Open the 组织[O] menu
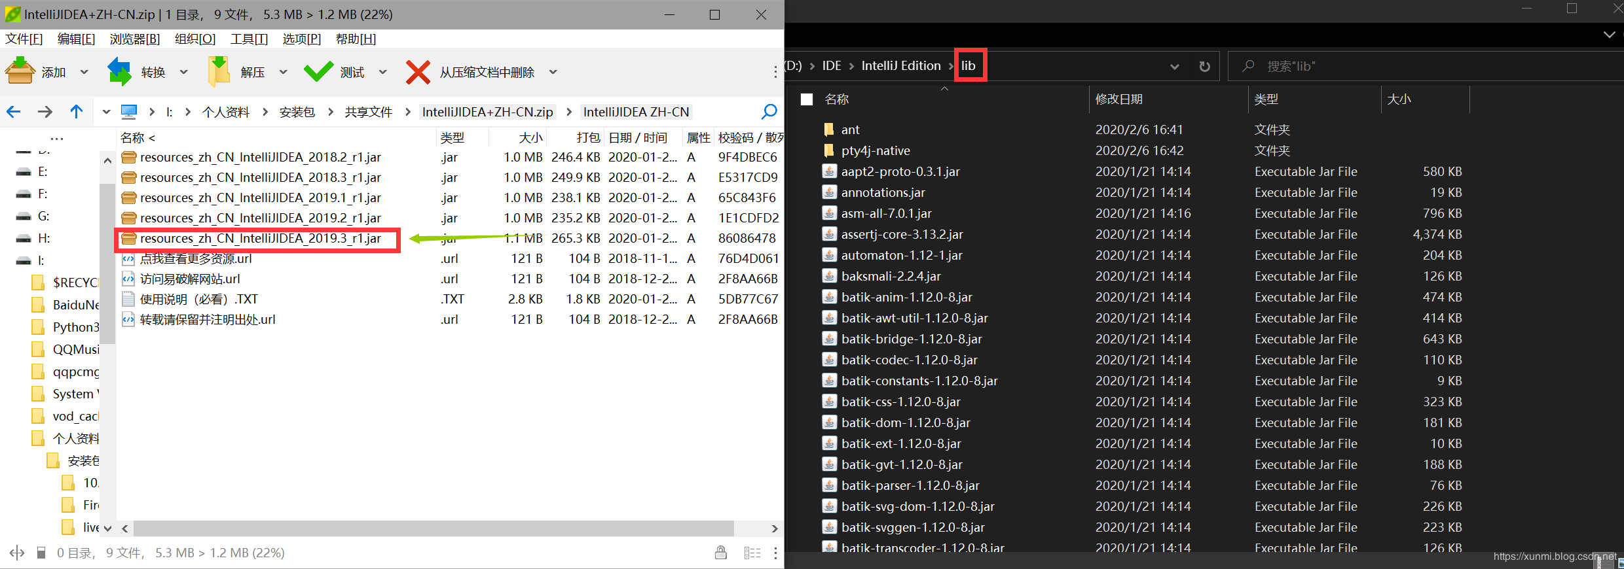This screenshot has width=1624, height=569. [x=195, y=39]
